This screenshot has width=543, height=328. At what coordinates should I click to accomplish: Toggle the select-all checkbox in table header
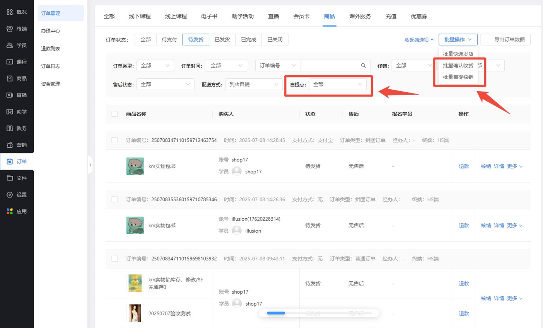click(x=114, y=114)
